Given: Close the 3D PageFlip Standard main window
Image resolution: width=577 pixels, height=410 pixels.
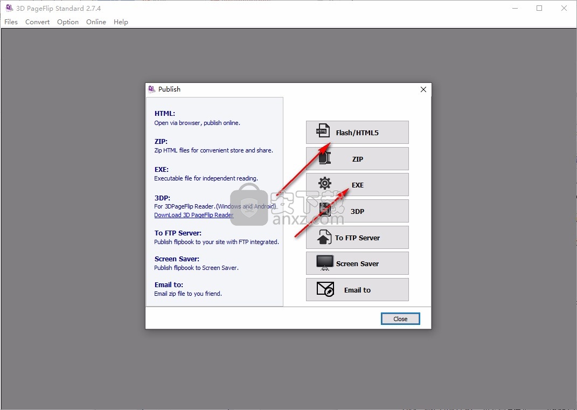Looking at the screenshot, I should click(564, 8).
